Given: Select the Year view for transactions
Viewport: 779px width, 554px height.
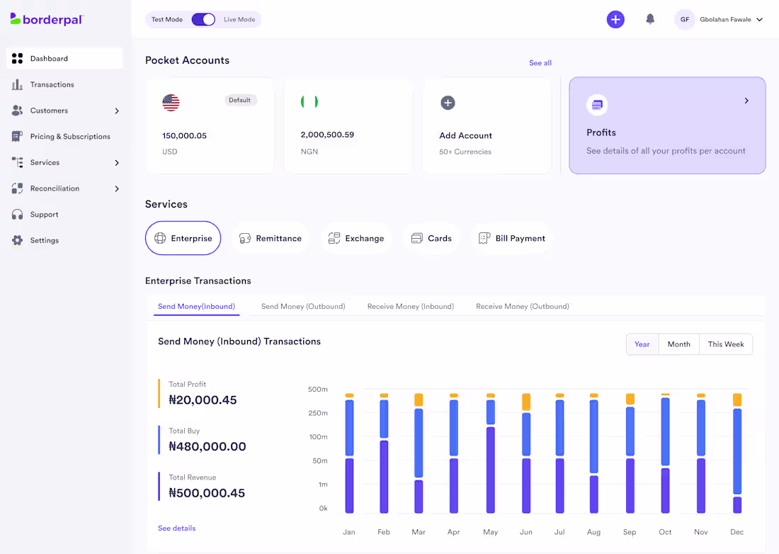Looking at the screenshot, I should point(642,344).
